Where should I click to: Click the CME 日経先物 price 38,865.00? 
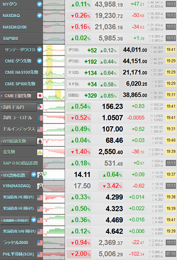click(135, 95)
